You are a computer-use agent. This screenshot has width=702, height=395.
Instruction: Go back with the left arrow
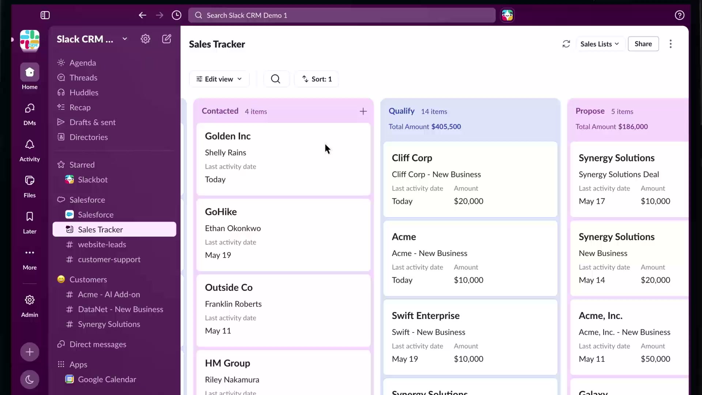pyautogui.click(x=142, y=15)
